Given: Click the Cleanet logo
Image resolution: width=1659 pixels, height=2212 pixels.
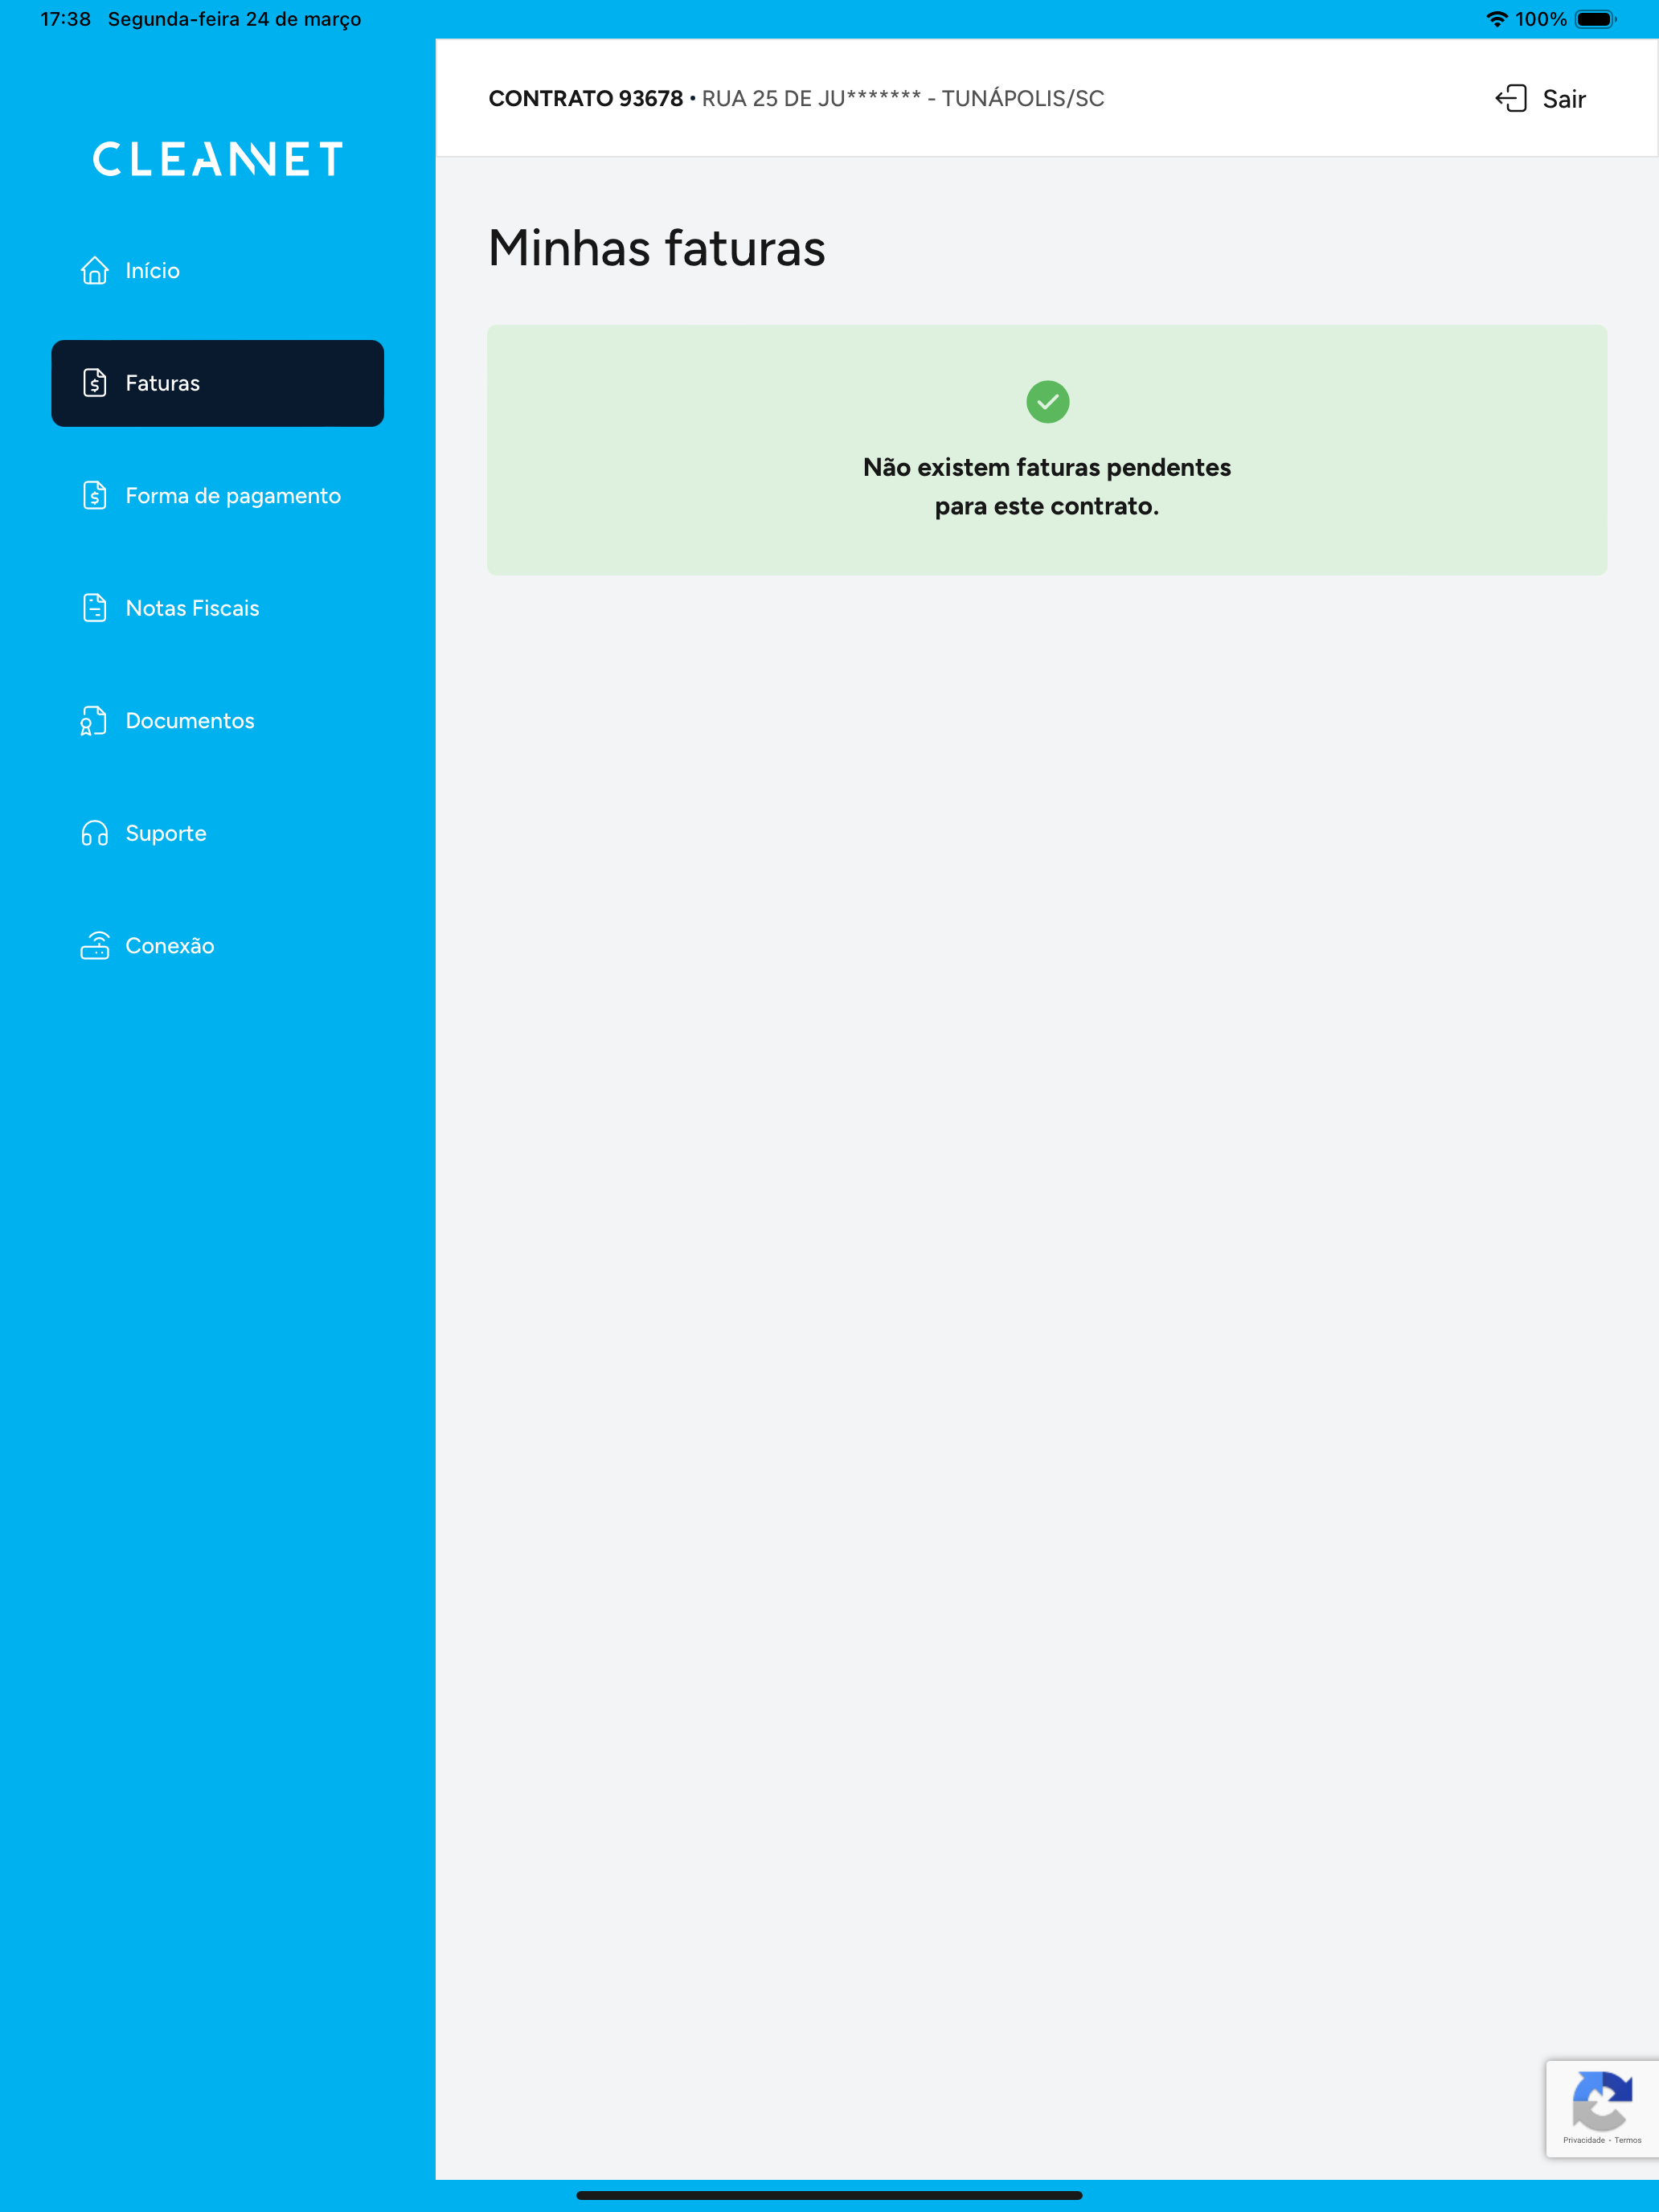Looking at the screenshot, I should [x=218, y=159].
